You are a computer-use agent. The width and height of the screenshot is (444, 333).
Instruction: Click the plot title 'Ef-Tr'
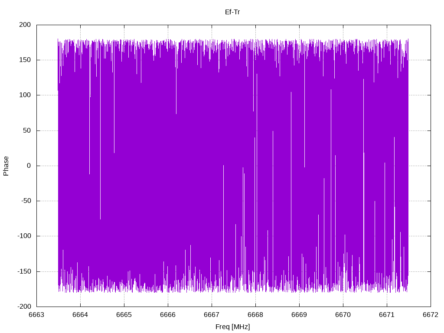pos(232,12)
